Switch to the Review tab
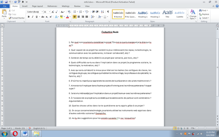 point(77,6)
